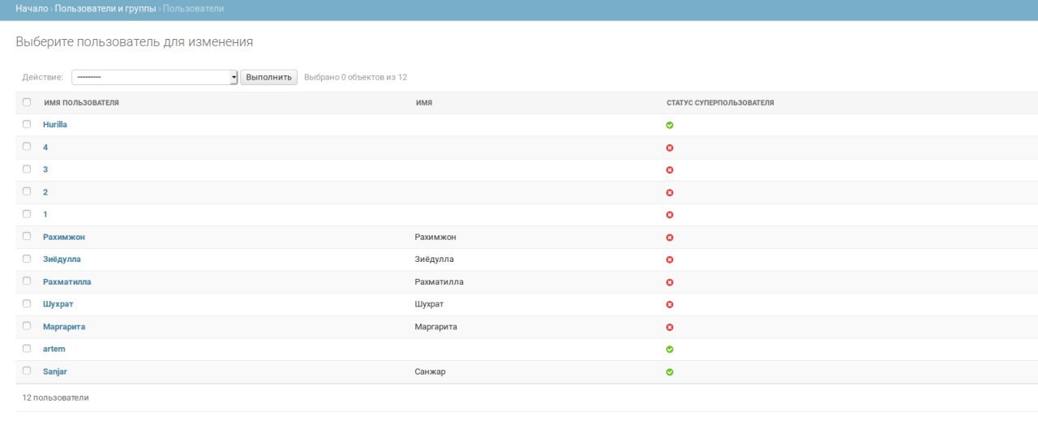Open the user named 2
Image resolution: width=1038 pixels, height=429 pixels.
(x=45, y=192)
